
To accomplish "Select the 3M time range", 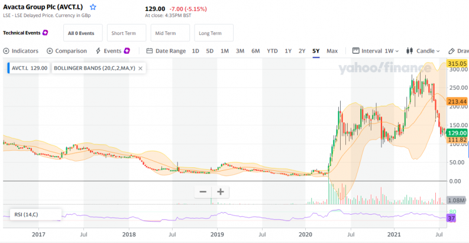I will click(x=240, y=51).
